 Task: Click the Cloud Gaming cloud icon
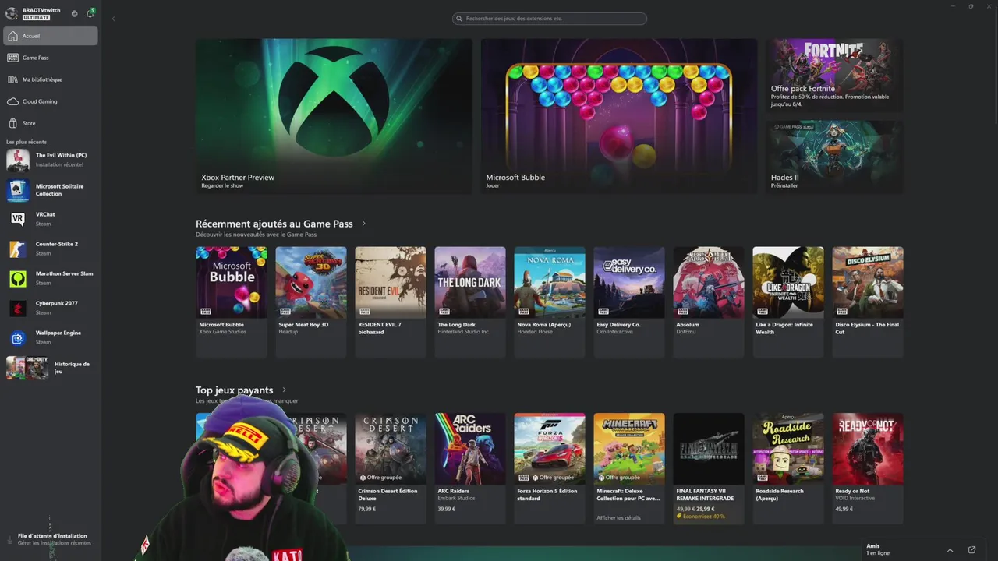tap(12, 101)
